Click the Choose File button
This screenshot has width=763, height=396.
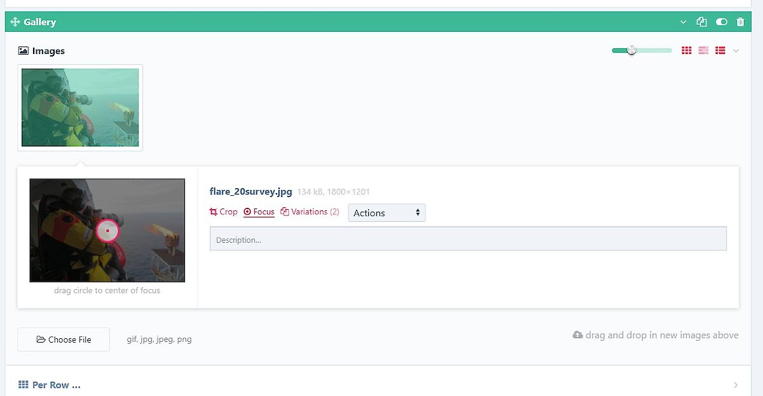tap(64, 339)
